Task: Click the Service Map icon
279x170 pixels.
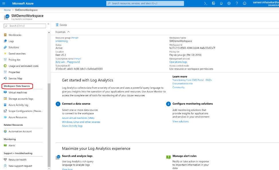Action: coord(5,78)
